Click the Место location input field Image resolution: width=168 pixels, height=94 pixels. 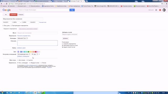[38, 33]
